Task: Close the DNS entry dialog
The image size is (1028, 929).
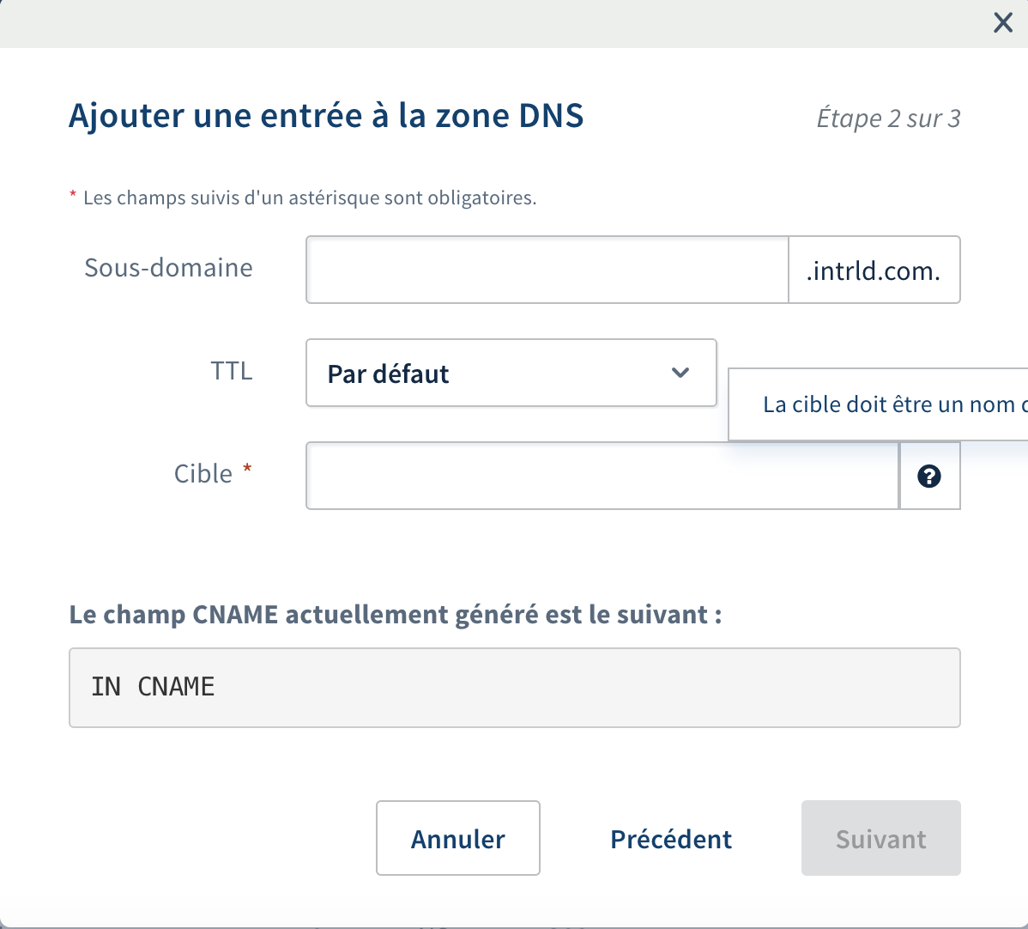Action: [1002, 23]
